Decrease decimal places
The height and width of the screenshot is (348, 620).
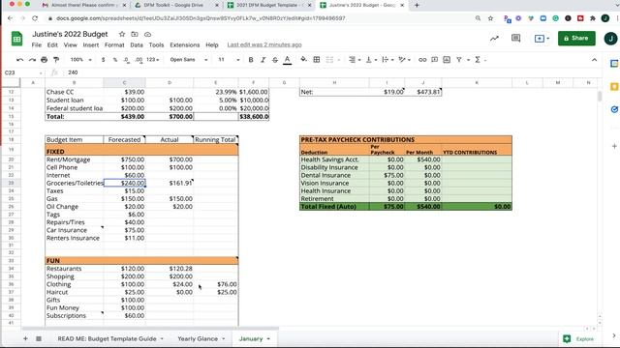127,60
